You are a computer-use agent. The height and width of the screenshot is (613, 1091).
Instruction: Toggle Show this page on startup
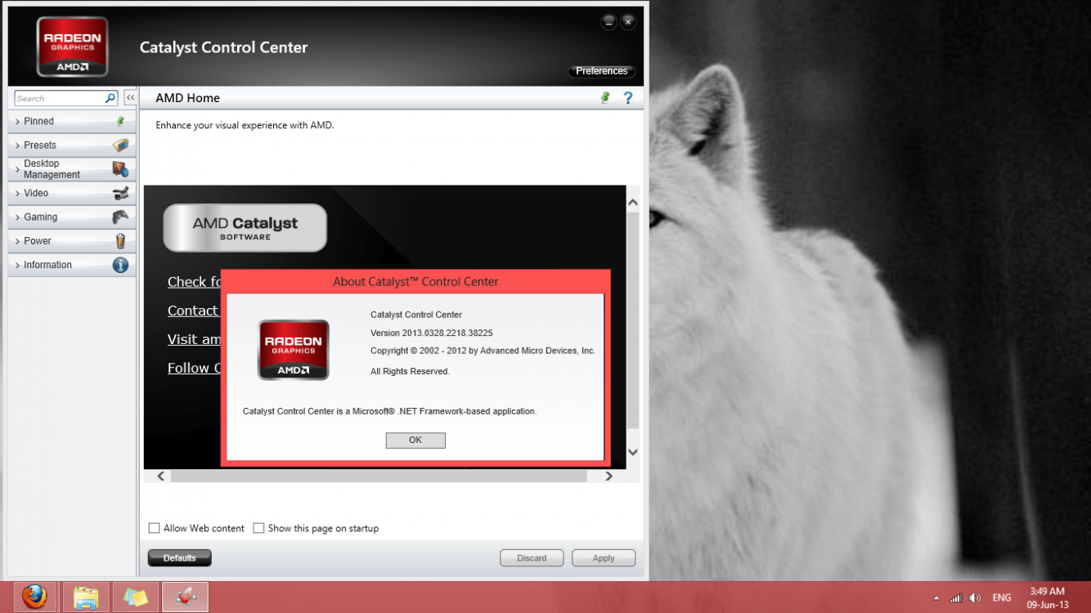pyautogui.click(x=258, y=528)
